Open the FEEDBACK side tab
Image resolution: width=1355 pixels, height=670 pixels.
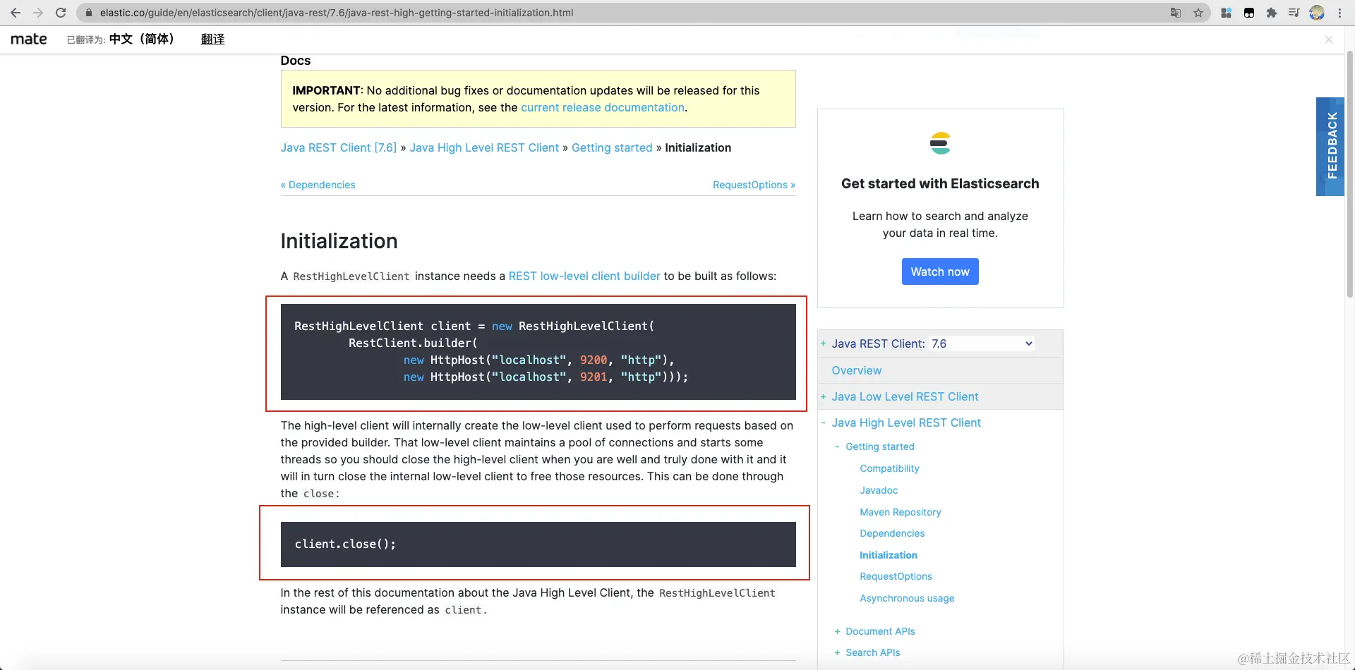[1331, 146]
